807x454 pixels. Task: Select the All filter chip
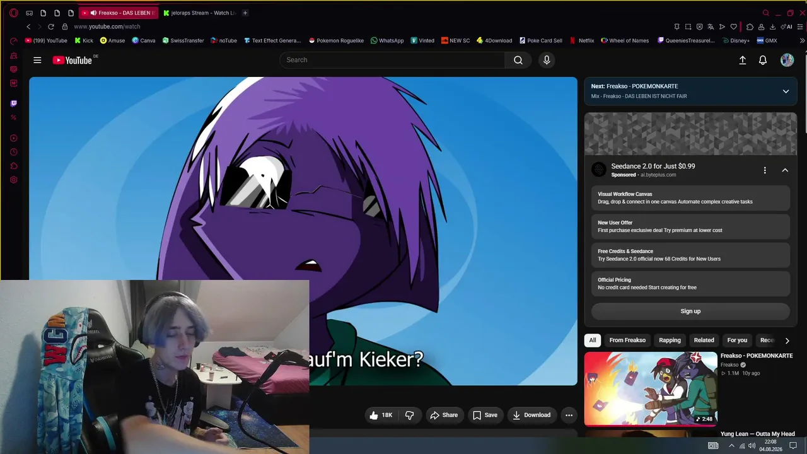click(593, 340)
